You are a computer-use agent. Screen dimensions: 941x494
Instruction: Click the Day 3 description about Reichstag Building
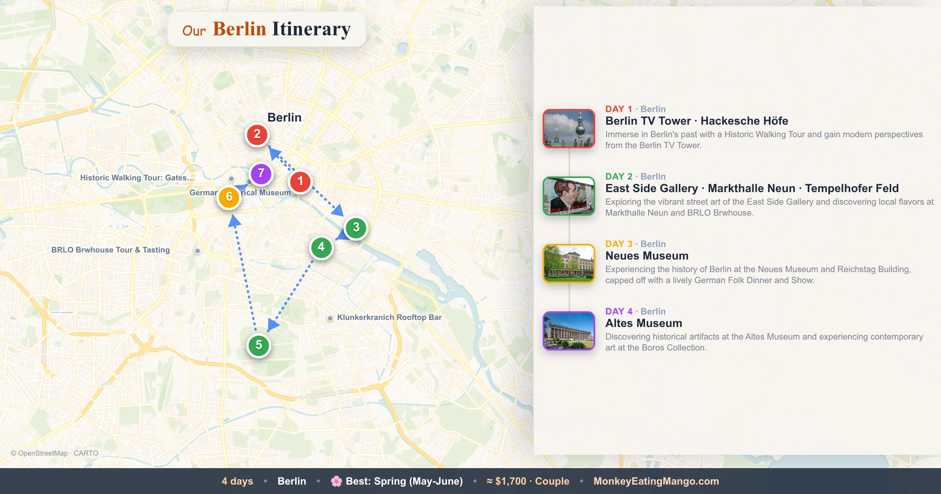point(758,275)
